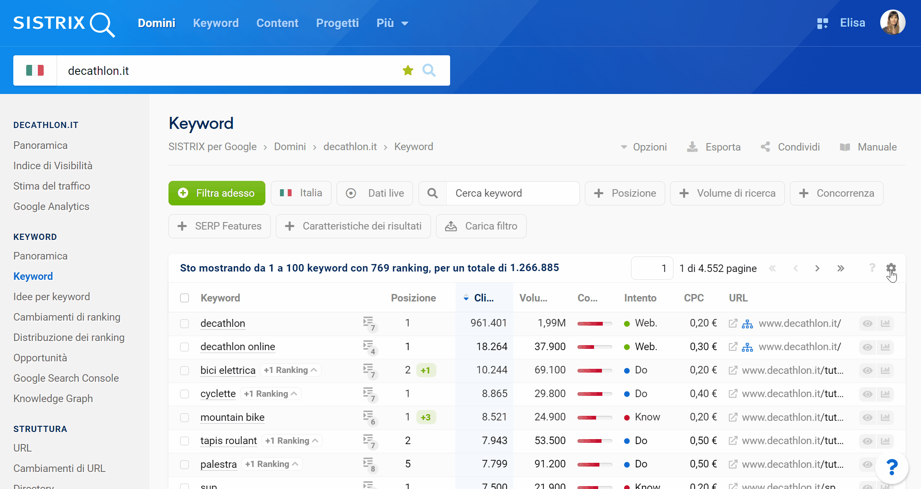Check the mountain bike keyword row
921x489 pixels.
pyautogui.click(x=184, y=417)
